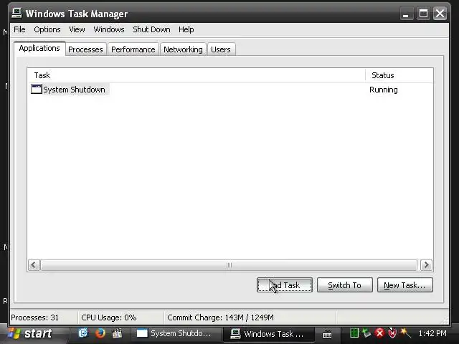Click the right arrow of horizontal scrollbar
The height and width of the screenshot is (344, 459).
point(427,265)
